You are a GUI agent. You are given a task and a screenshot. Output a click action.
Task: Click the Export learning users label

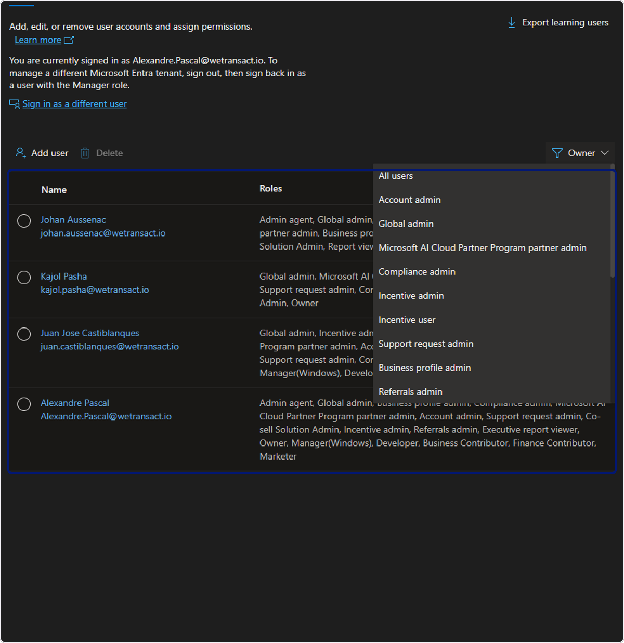tap(565, 22)
